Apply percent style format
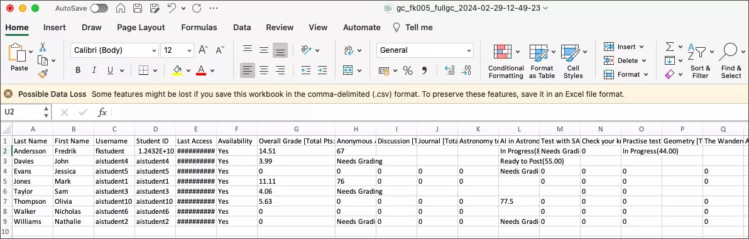The width and height of the screenshot is (749, 239). [407, 70]
